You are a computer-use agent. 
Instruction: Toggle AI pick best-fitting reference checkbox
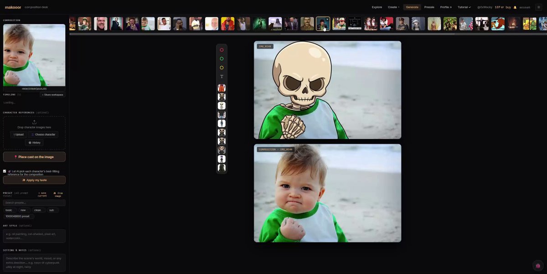point(5,171)
